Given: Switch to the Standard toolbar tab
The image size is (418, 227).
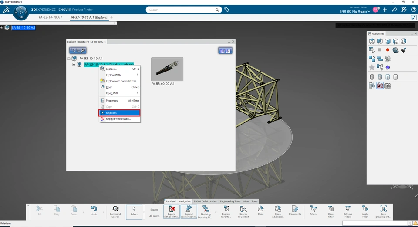Looking at the screenshot, I should 170,201.
